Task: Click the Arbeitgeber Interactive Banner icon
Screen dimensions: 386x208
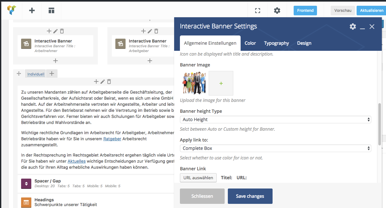Action: point(120,44)
